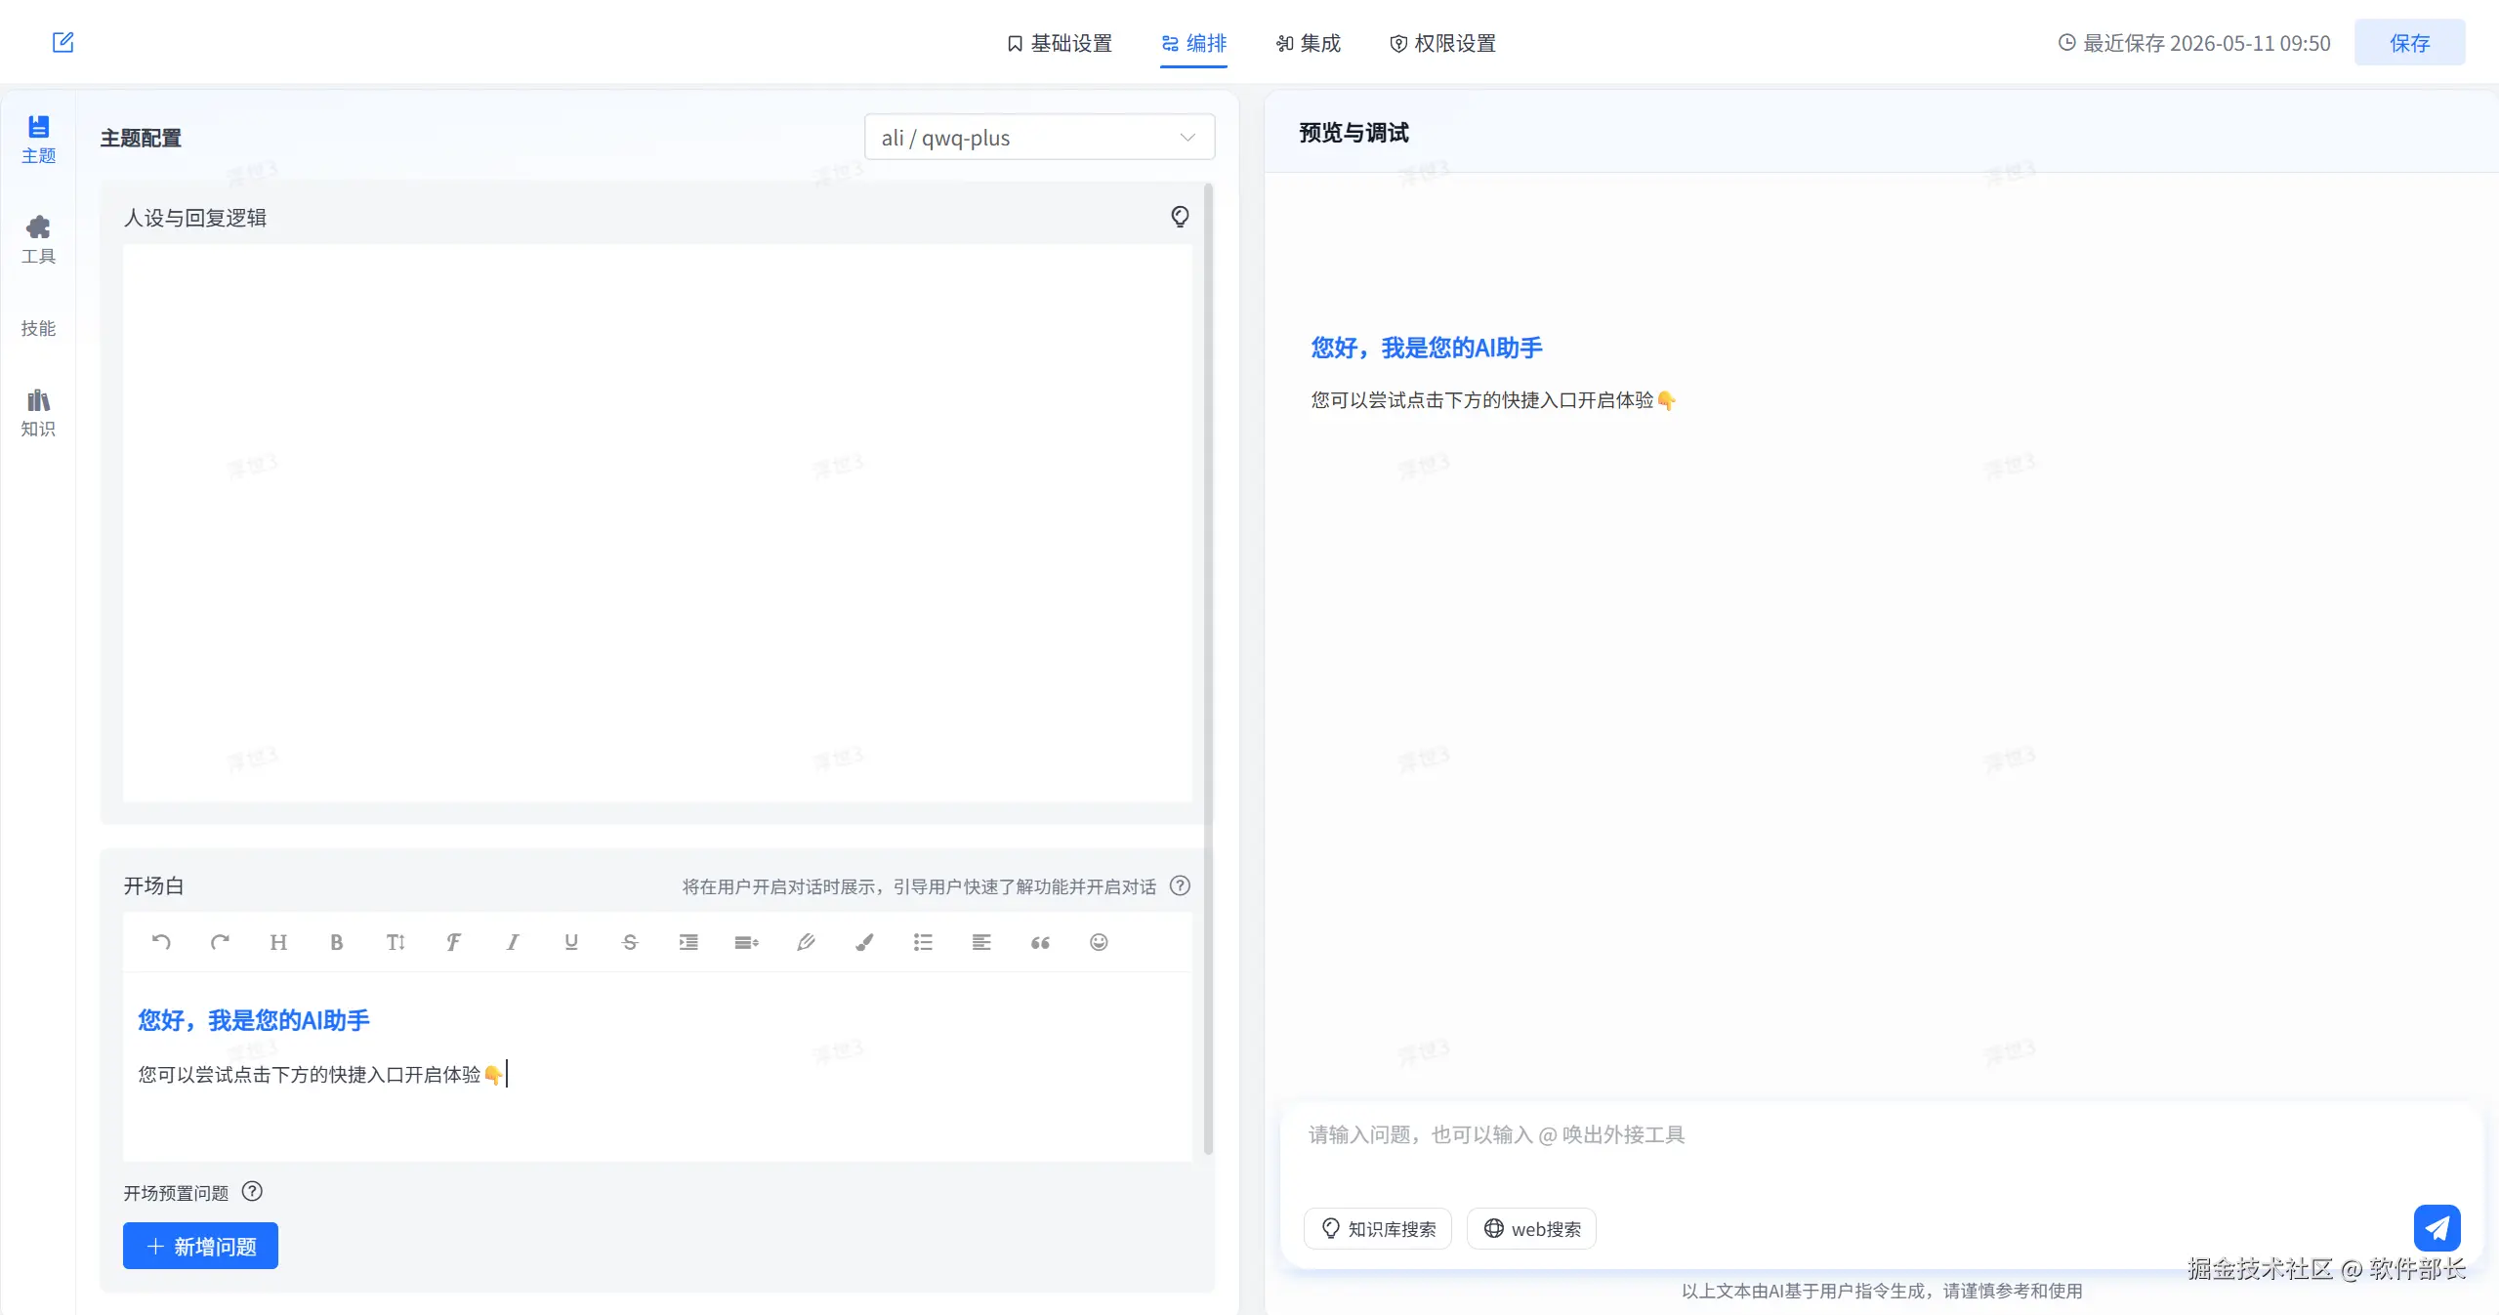
Task: Click the undo icon in opening editor
Action: (161, 942)
